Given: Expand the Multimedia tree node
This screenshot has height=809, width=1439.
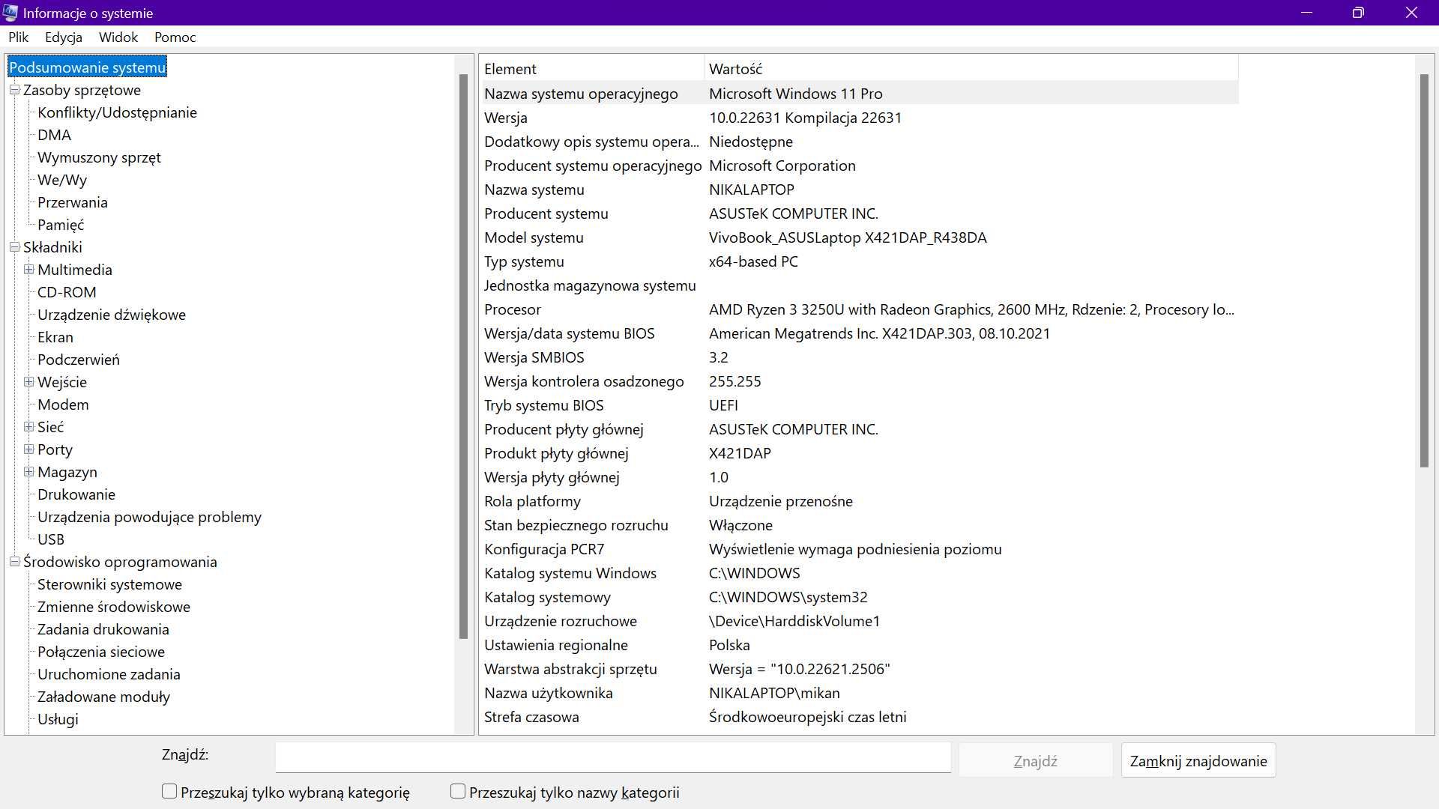Looking at the screenshot, I should [x=28, y=270].
